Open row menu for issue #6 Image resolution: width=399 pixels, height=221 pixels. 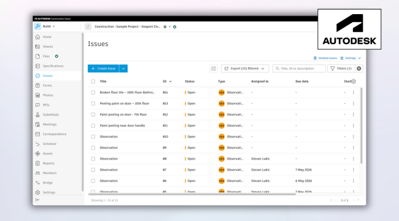pos(354,180)
